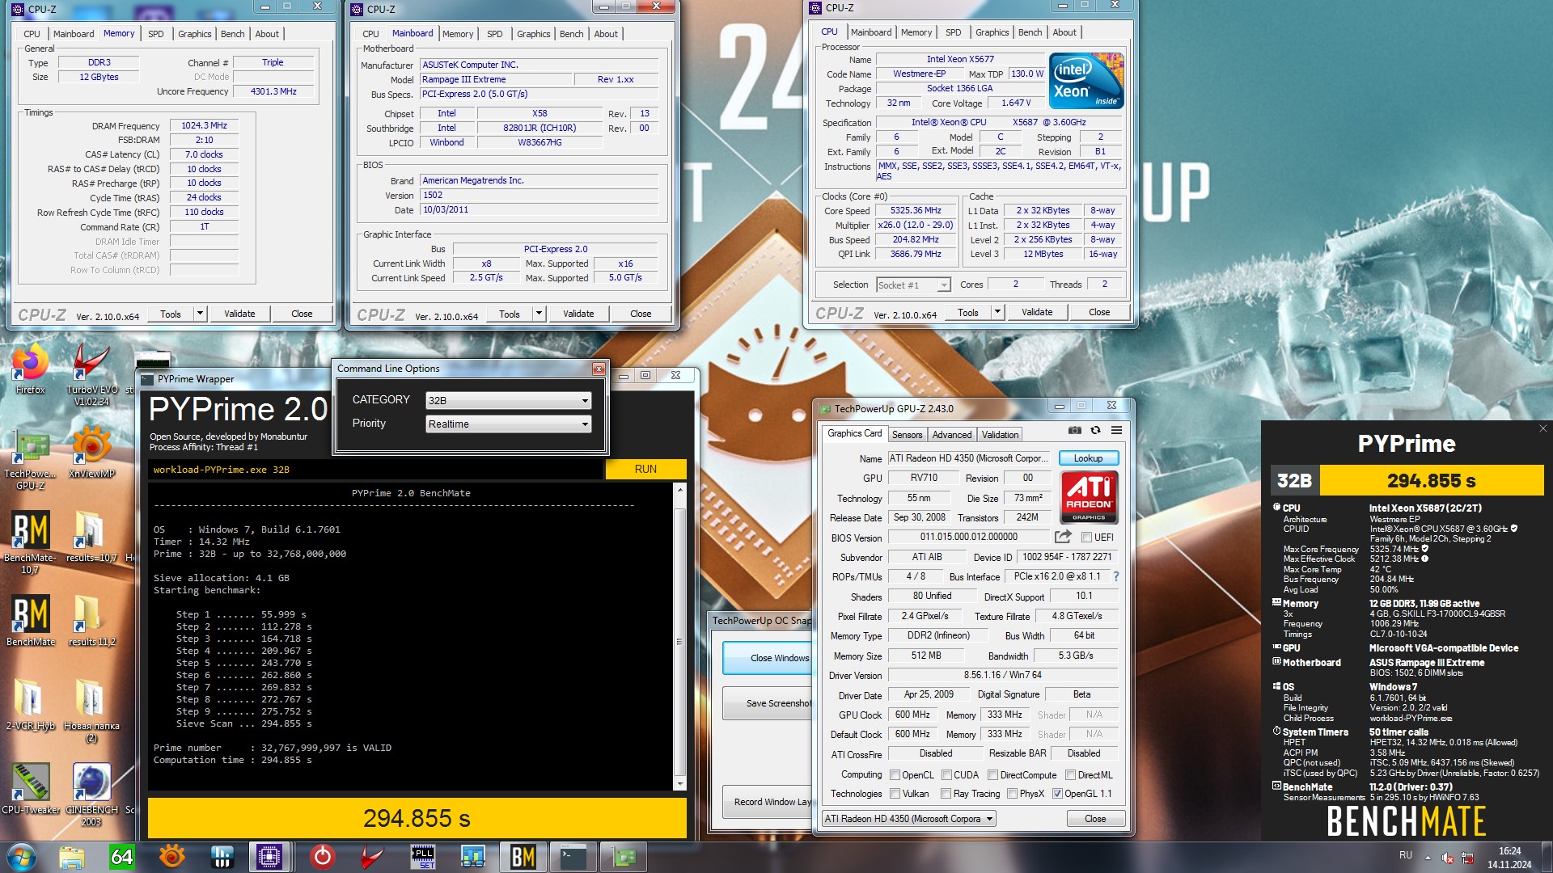Click Lookup button in GPU-Z
1553x873 pixels.
[1088, 458]
